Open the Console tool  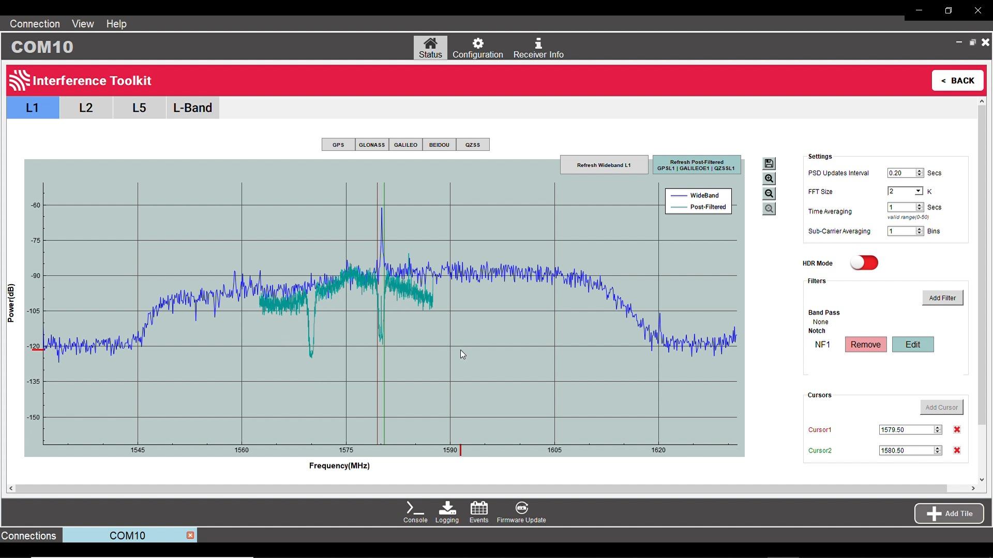(x=415, y=513)
